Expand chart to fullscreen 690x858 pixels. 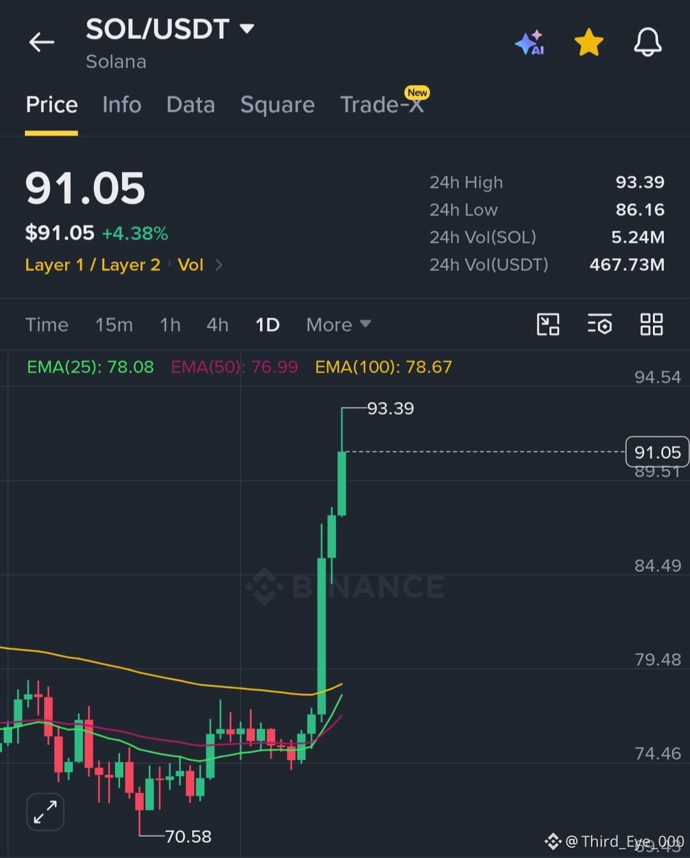click(x=45, y=812)
